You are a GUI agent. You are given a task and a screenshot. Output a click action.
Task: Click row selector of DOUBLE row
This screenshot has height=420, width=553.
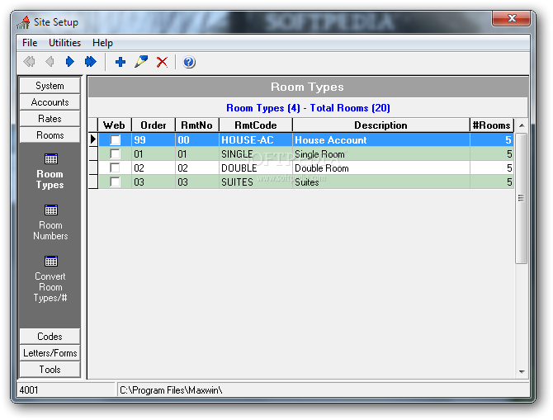92,168
